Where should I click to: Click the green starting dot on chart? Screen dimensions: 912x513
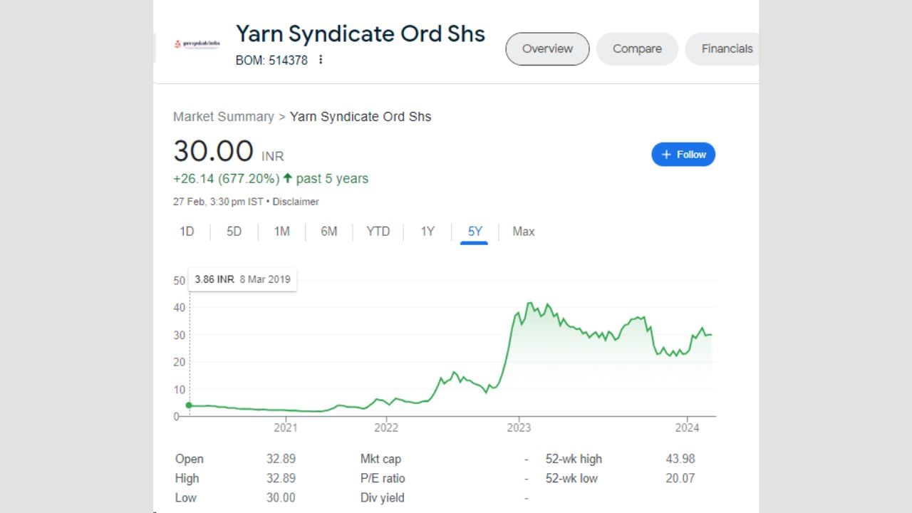click(x=189, y=405)
